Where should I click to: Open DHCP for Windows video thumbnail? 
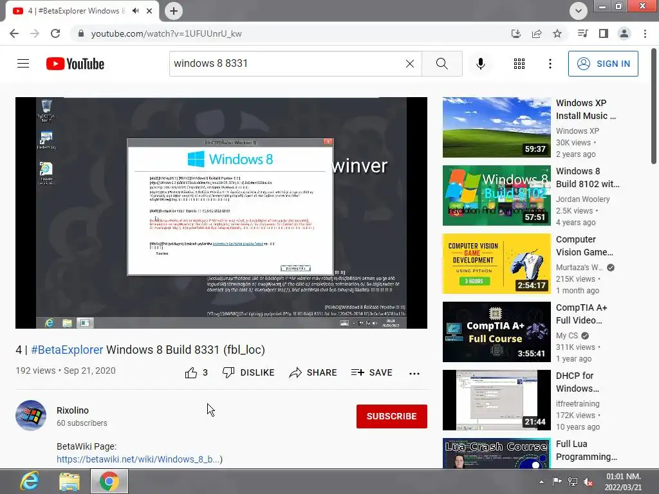496,400
